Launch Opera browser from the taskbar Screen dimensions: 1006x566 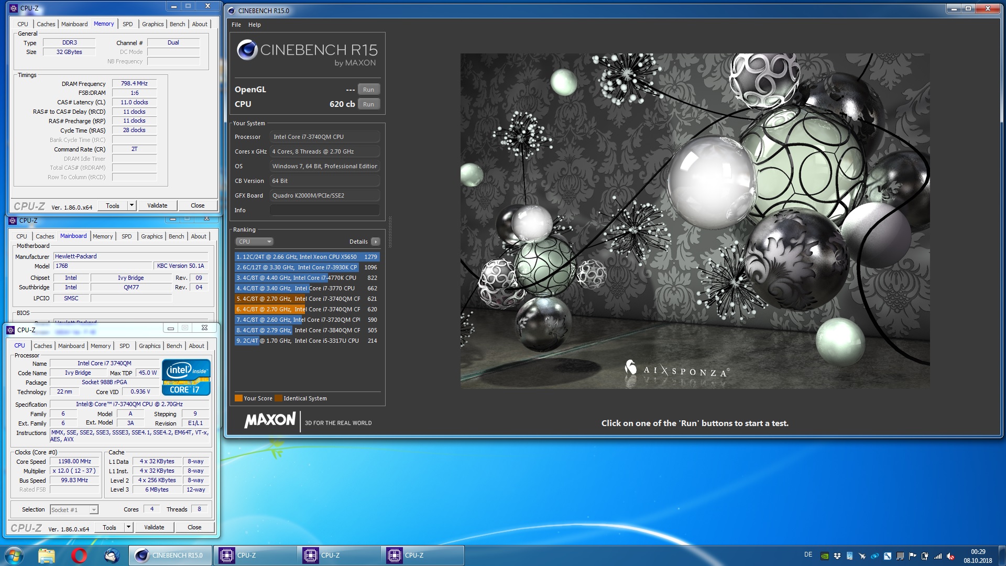pyautogui.click(x=79, y=556)
